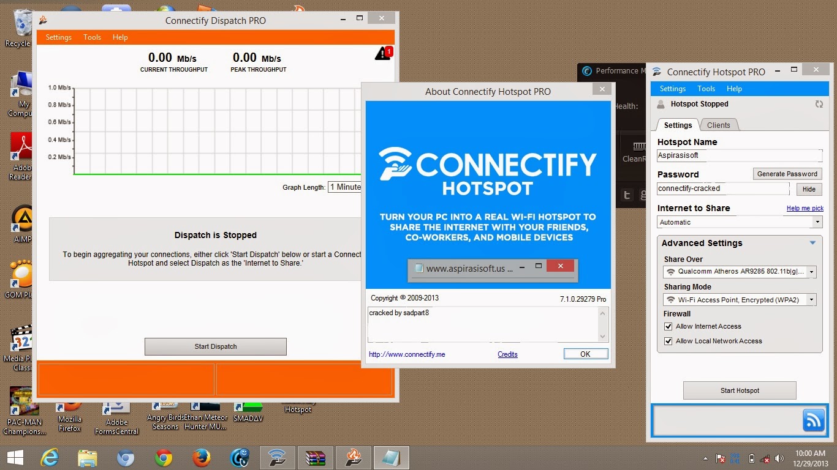Select the Settings tab in Hotspot
This screenshot has width=837, height=470.
tap(678, 125)
